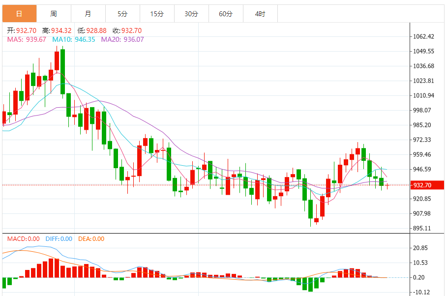This screenshot has width=447, height=296.
Task: Click the 开:932.70 open price
Action: (x=22, y=30)
